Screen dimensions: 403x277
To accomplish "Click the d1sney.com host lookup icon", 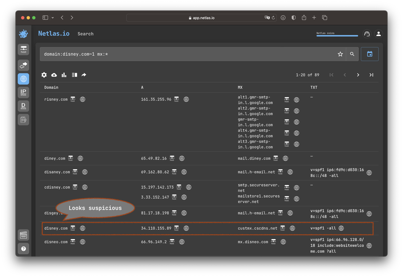I will pyautogui.click(x=73, y=228).
